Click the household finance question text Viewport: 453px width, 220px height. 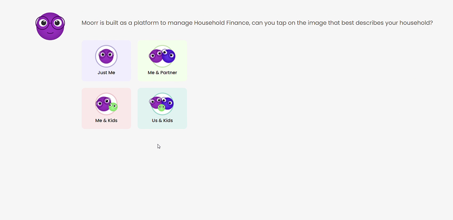[x=257, y=23]
